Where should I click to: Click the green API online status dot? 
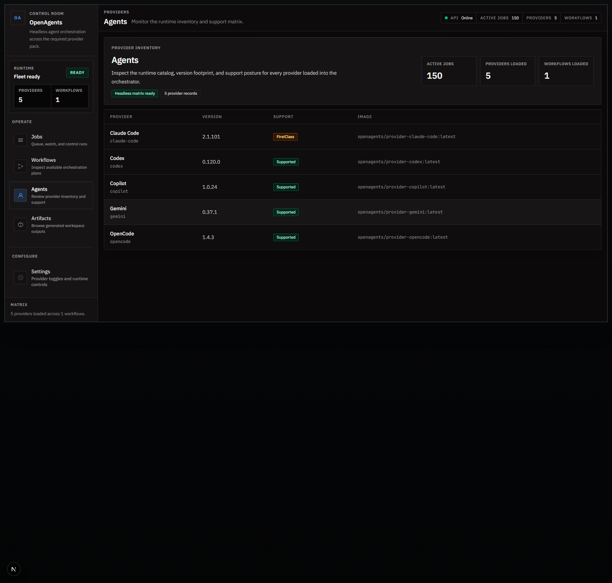pos(446,18)
